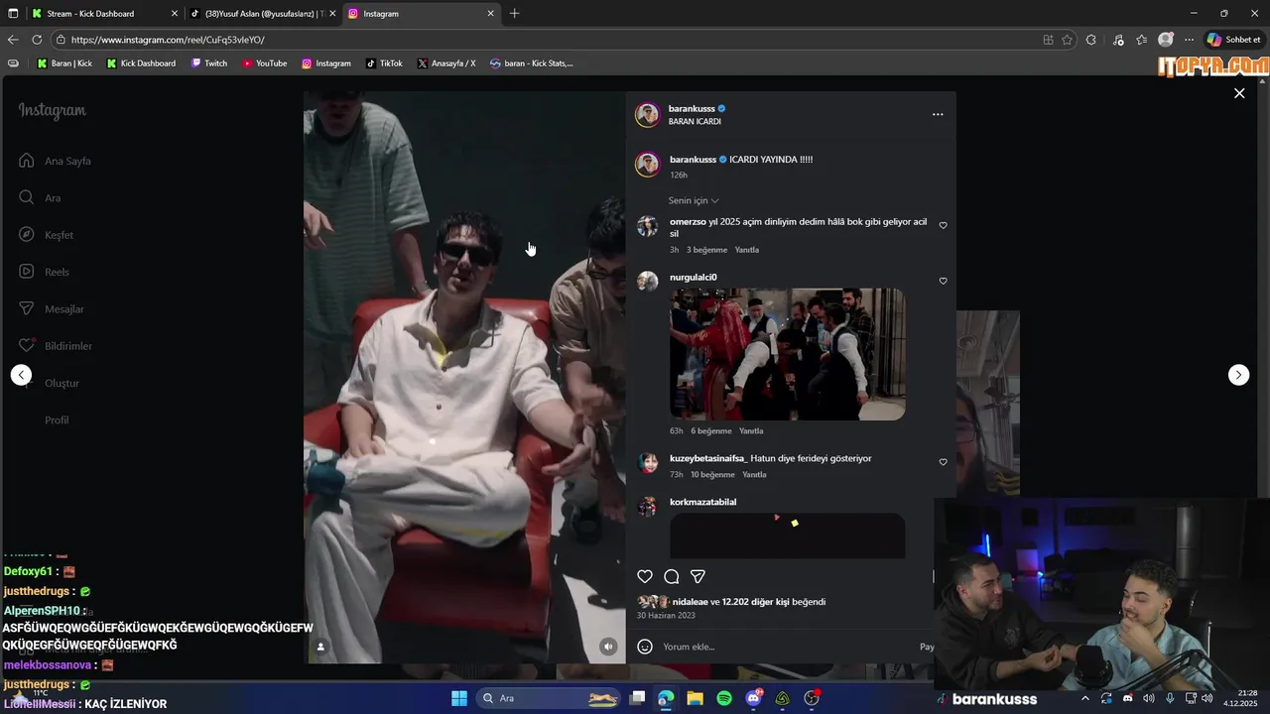The width and height of the screenshot is (1270, 714).
Task: Open Windows Start menu
Action: 459,698
